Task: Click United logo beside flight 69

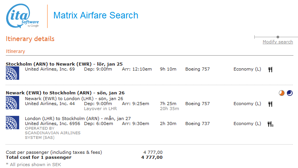Action: [x=12, y=73]
